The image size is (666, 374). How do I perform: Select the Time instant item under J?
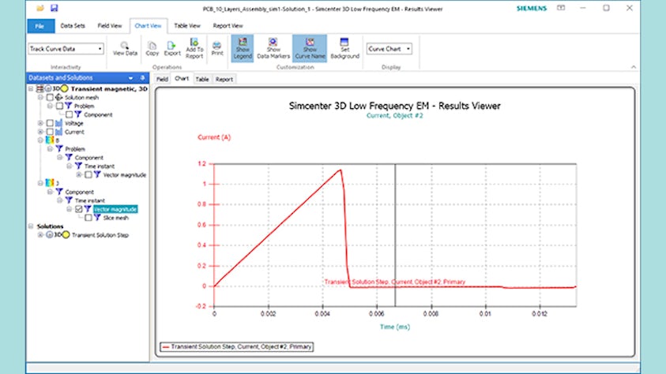click(89, 200)
